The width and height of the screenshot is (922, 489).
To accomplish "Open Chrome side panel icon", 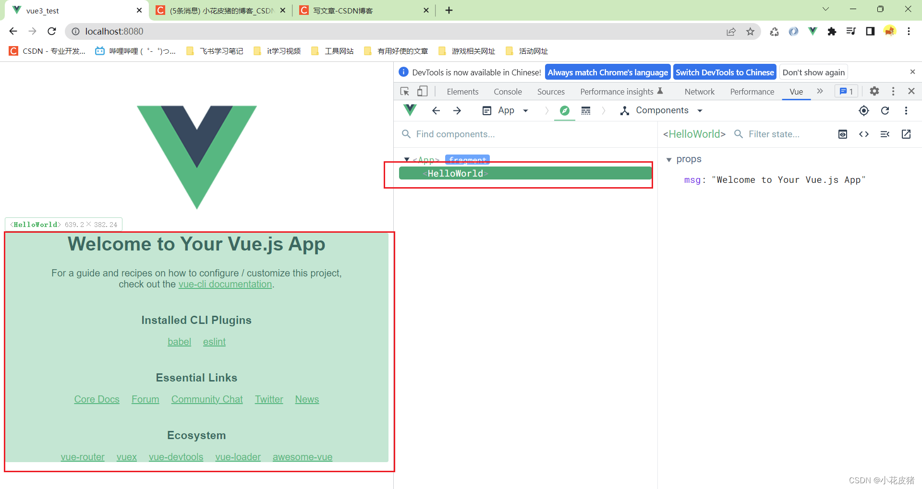I will click(870, 31).
